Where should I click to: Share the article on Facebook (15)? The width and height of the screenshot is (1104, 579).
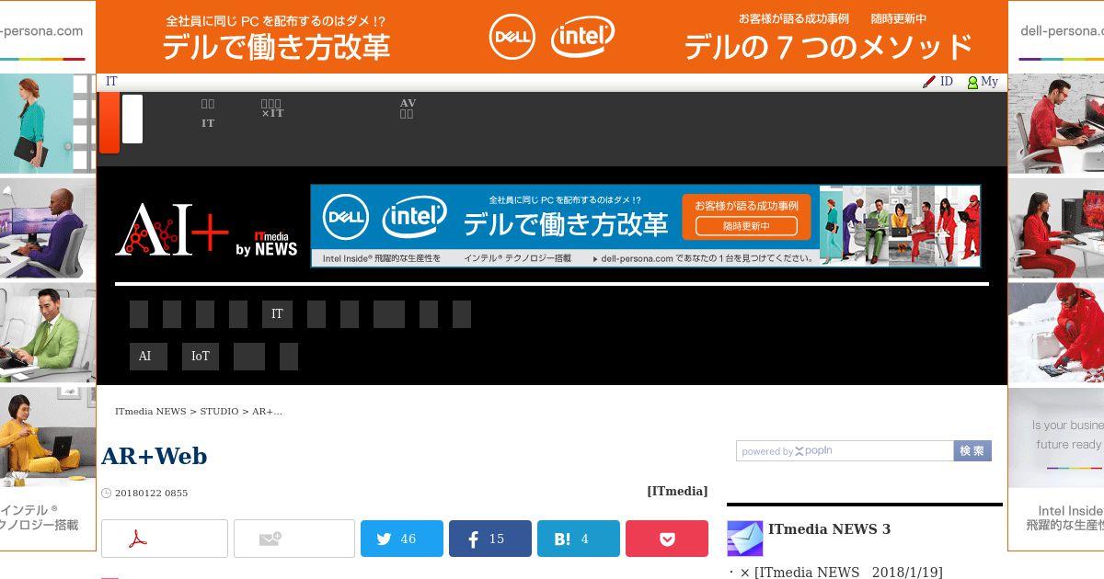489,539
